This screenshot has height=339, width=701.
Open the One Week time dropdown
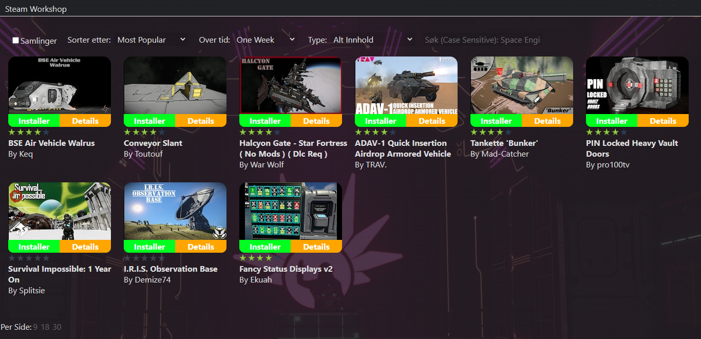pyautogui.click(x=266, y=40)
